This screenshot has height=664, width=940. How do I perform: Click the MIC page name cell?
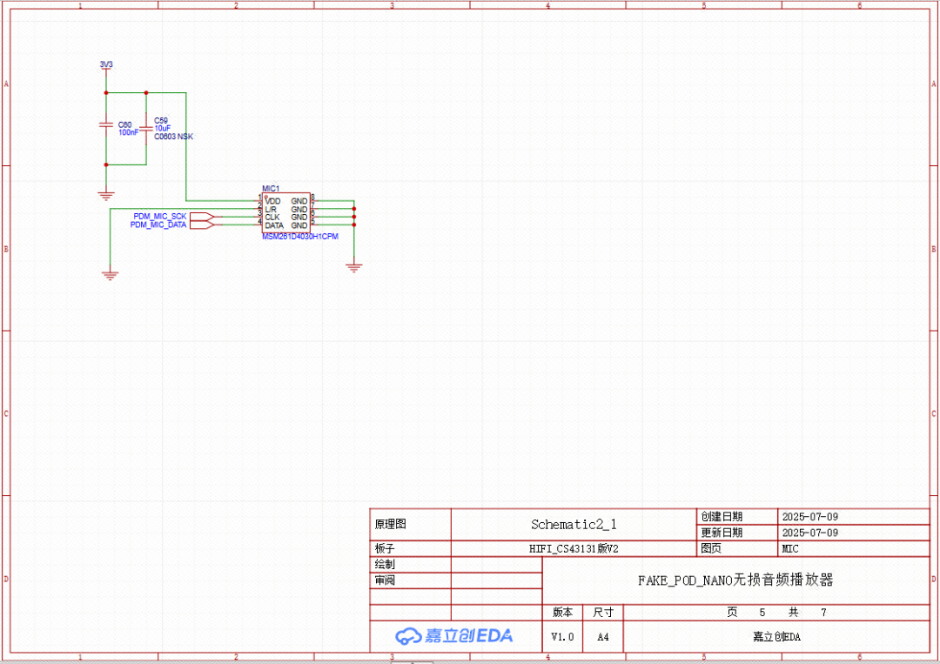pos(790,549)
